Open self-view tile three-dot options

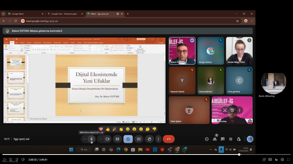coord(240,110)
